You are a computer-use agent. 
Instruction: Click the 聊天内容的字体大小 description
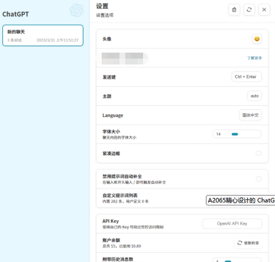pos(119,137)
